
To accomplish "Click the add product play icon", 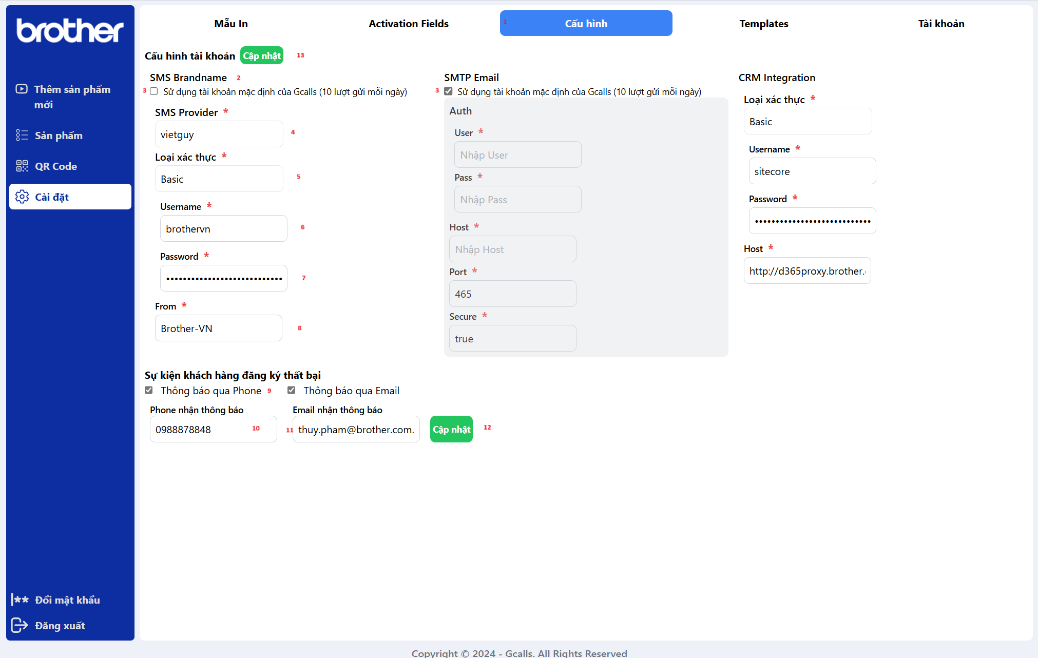I will [x=22, y=89].
